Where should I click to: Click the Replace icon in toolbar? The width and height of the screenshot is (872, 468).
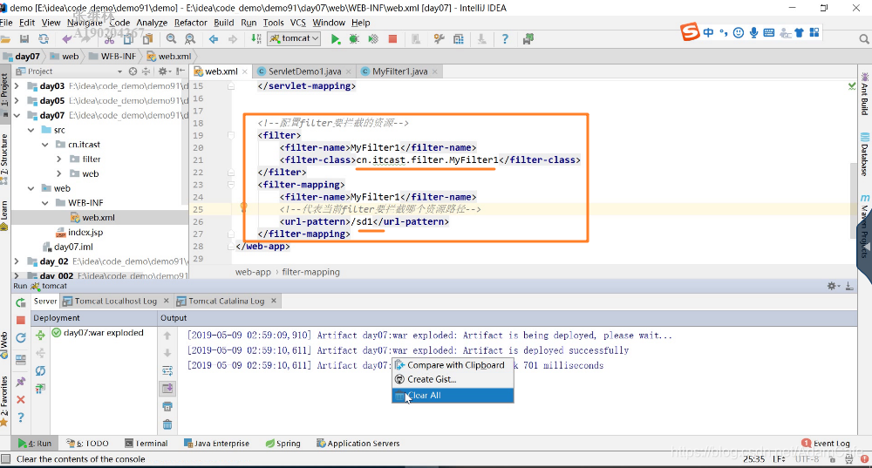[190, 39]
